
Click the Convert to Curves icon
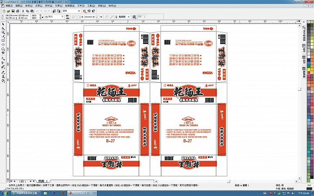tap(106, 17)
